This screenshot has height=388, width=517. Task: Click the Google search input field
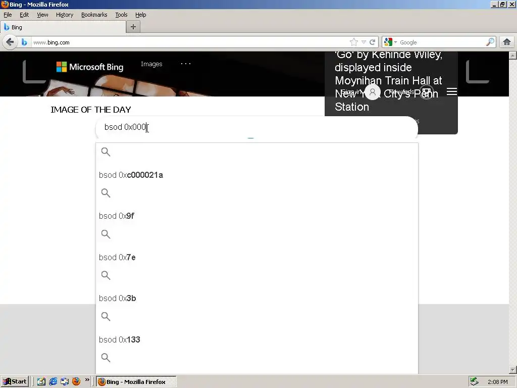coord(442,42)
